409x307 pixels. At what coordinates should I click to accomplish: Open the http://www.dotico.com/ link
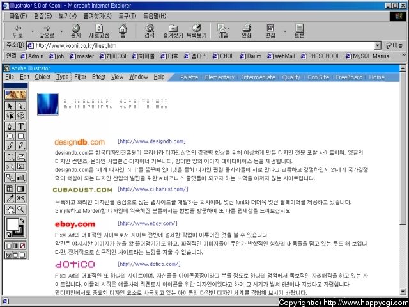(x=149, y=264)
